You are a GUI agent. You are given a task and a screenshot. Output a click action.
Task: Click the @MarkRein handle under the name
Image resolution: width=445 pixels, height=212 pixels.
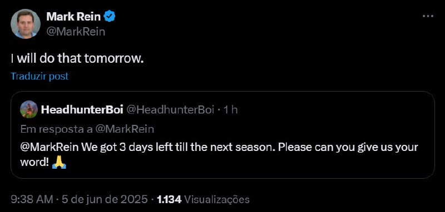(x=76, y=32)
